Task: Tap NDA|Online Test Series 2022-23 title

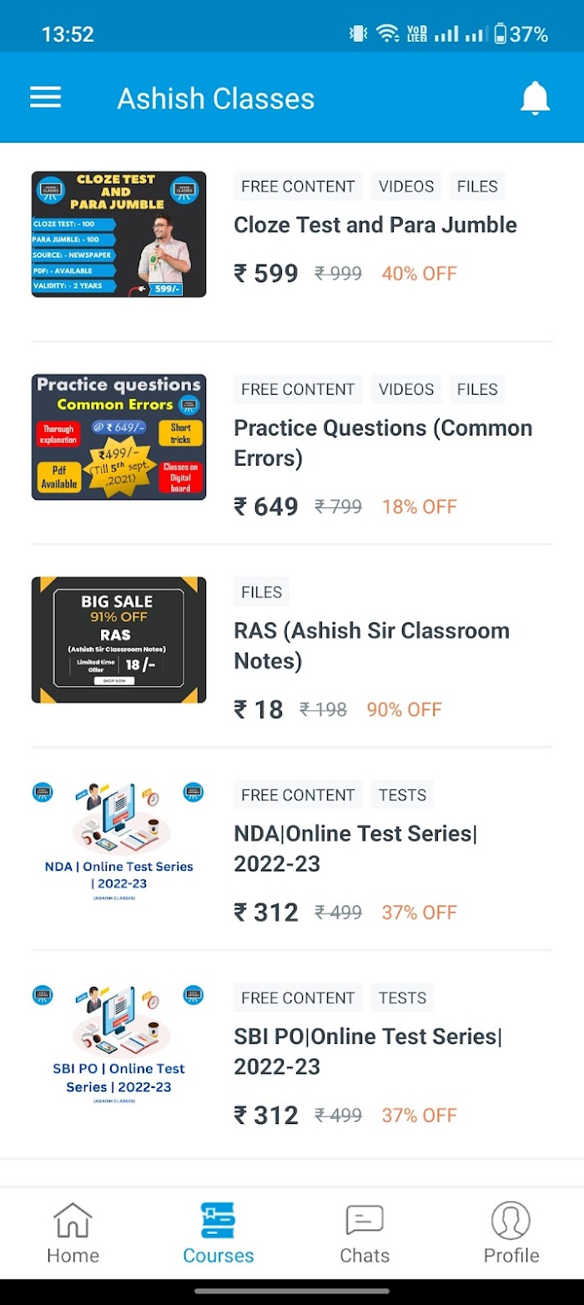Action: tap(356, 849)
